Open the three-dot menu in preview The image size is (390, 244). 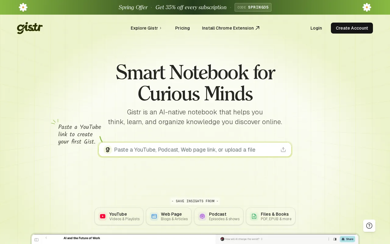(329, 239)
